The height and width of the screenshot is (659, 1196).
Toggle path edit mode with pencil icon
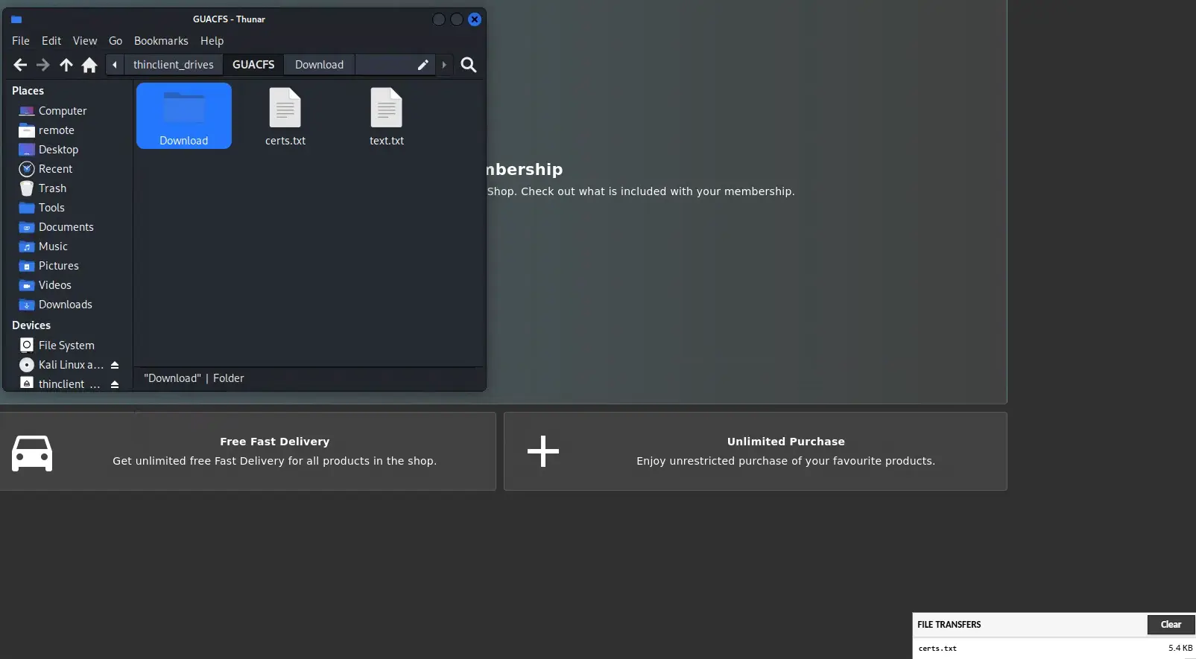(x=423, y=65)
